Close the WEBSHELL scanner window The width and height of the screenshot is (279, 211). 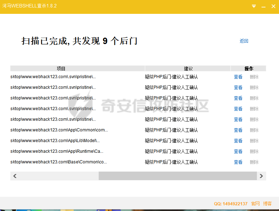(x=273, y=6)
